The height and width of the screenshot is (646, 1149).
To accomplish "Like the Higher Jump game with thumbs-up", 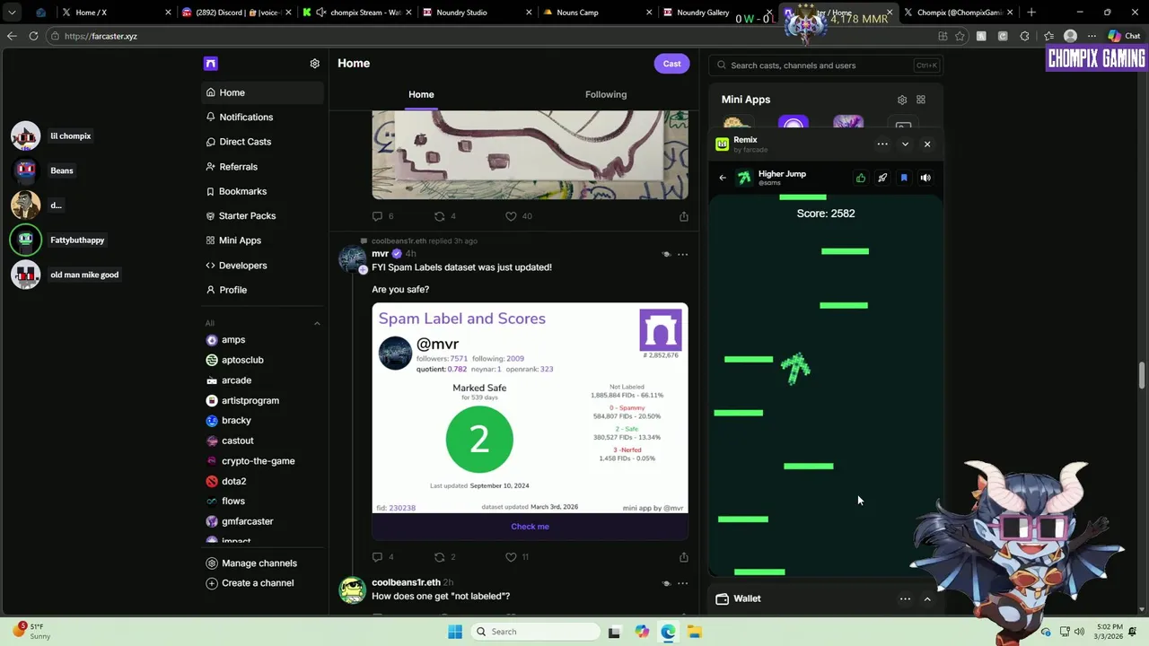I will coord(861,178).
